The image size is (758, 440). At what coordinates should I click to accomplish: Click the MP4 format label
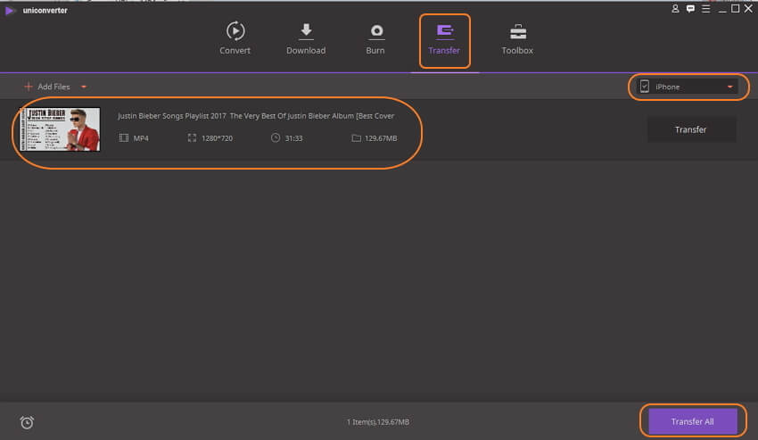tap(141, 138)
